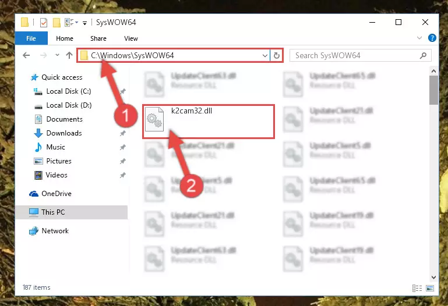Viewport: 448px width, 306px height.
Task: Click the Properties checkmark icon in quick access toolbar
Action: point(44,23)
